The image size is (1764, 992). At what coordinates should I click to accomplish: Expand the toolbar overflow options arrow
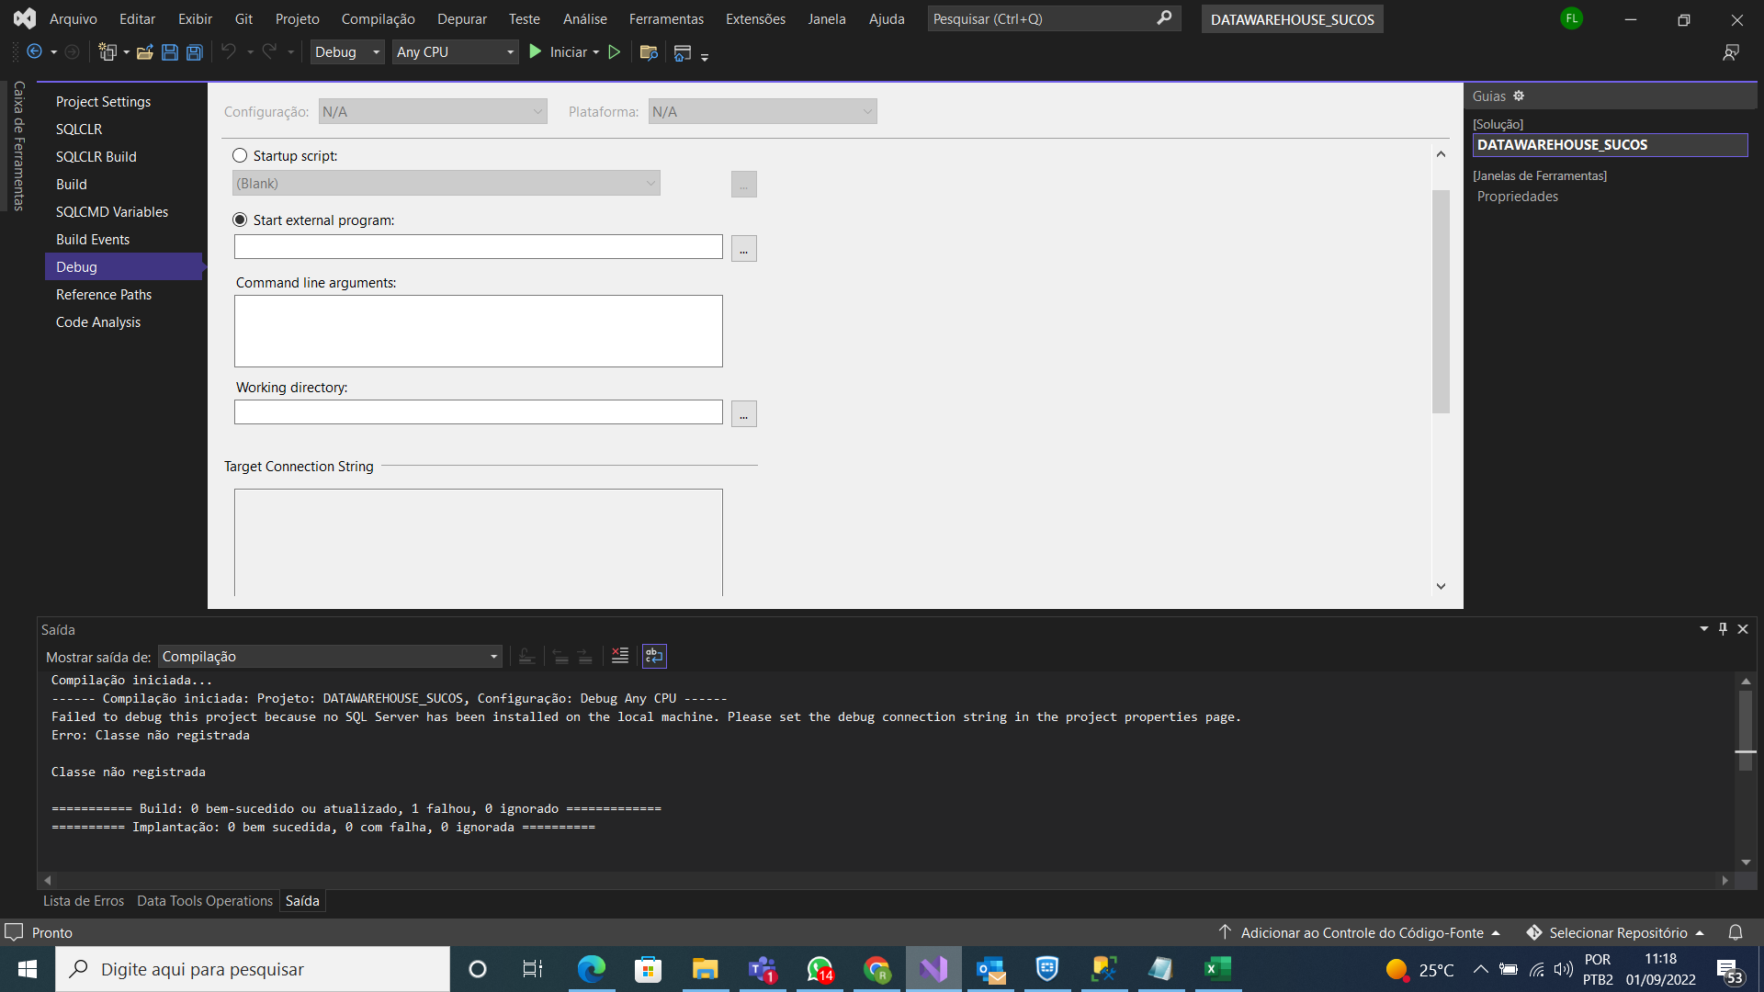[705, 56]
